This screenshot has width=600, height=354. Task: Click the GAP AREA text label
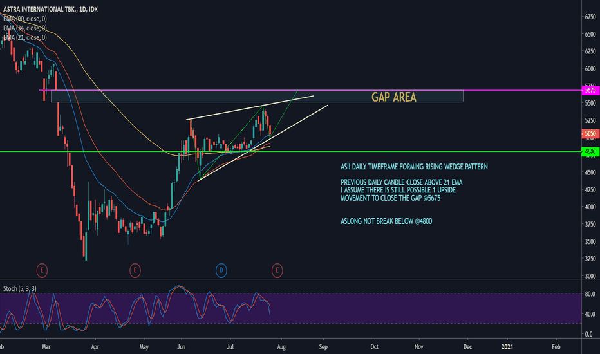[x=394, y=97]
